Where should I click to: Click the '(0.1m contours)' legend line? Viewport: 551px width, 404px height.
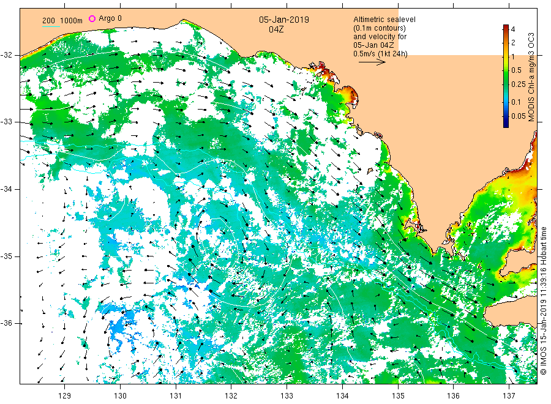click(380, 28)
